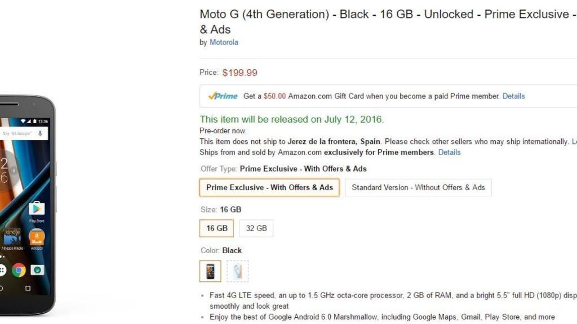Click the Amazon Kindle icon on the phone screen
The height and width of the screenshot is (324, 577).
12,237
